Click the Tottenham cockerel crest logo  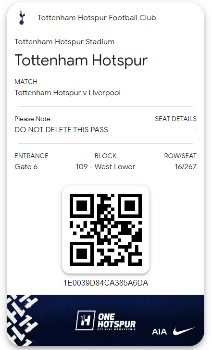coord(22,18)
